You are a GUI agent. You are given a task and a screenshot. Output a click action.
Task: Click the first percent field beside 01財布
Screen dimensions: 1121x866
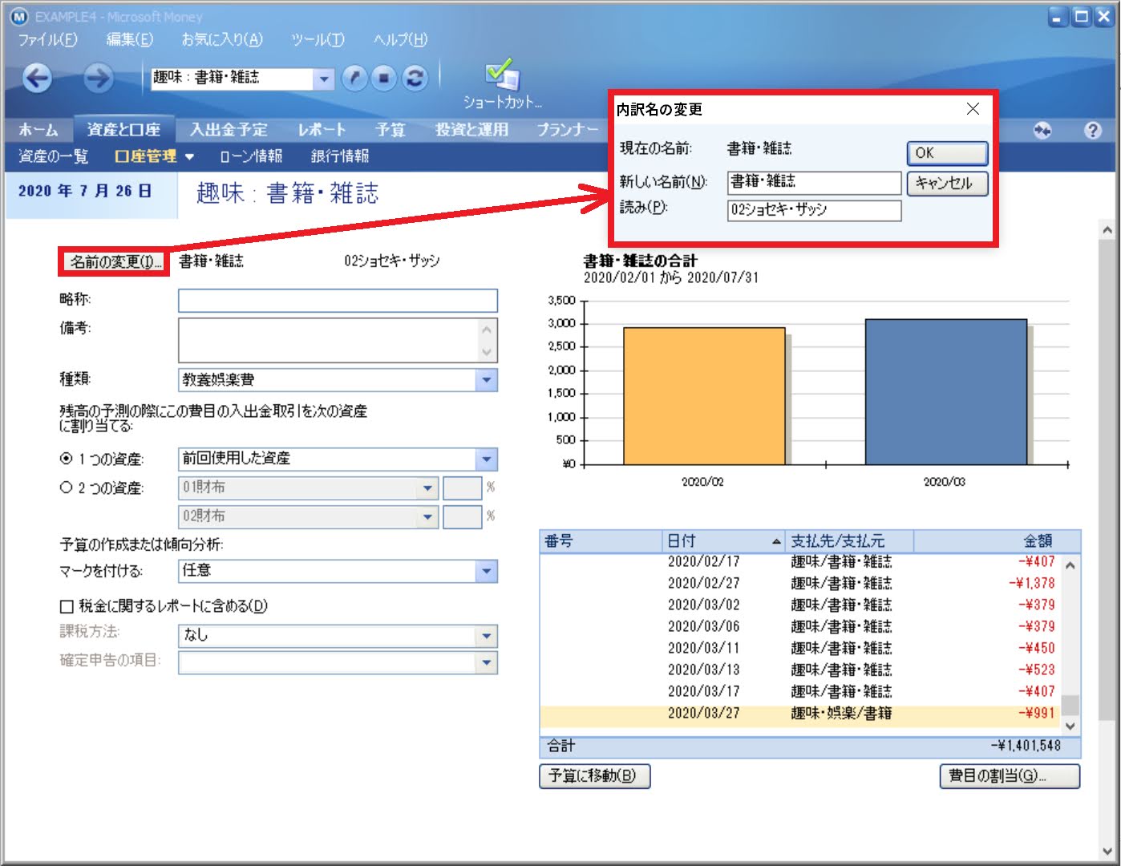tap(463, 488)
